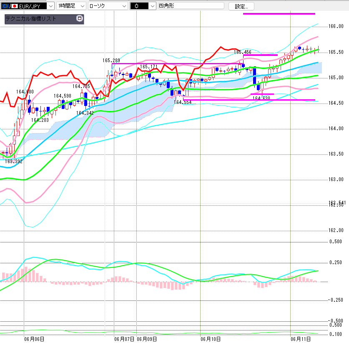Click the 165.171 price label
Screen dimensions: 349x343
149,67
